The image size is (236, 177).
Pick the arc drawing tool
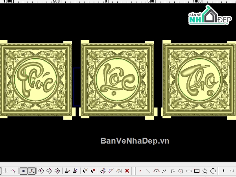point(157,171)
